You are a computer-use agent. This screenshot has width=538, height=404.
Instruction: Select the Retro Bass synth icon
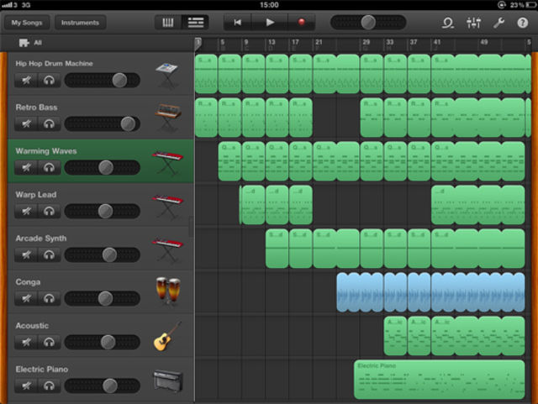[167, 118]
